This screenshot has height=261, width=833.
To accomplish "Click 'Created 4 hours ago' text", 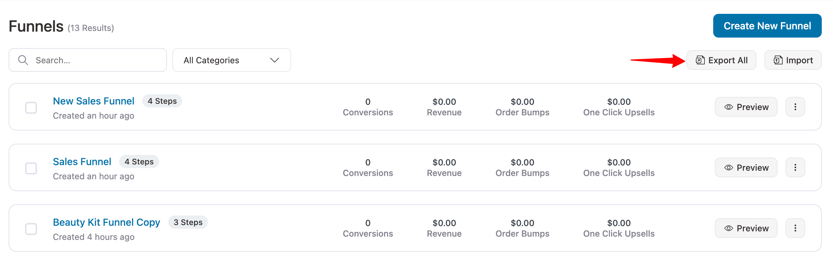I will coord(94,237).
